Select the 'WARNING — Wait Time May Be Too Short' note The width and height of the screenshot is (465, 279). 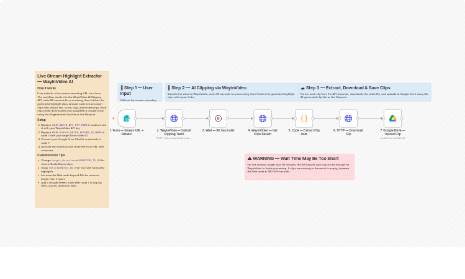tap(299, 167)
